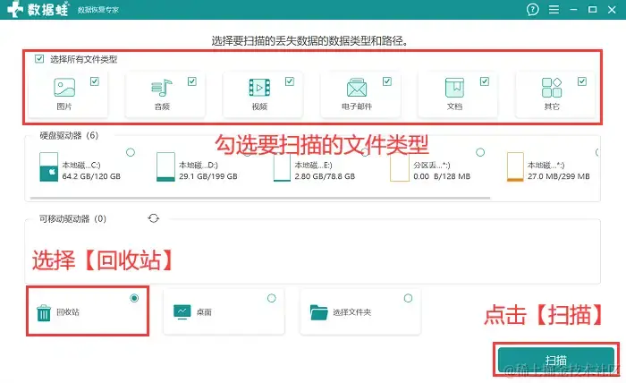Maximize the 数据蛙 window
Screen dimensions: 626x383
point(592,10)
